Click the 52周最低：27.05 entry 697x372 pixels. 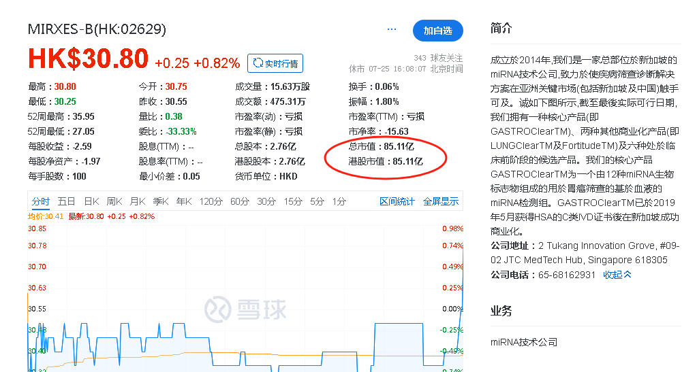click(61, 132)
